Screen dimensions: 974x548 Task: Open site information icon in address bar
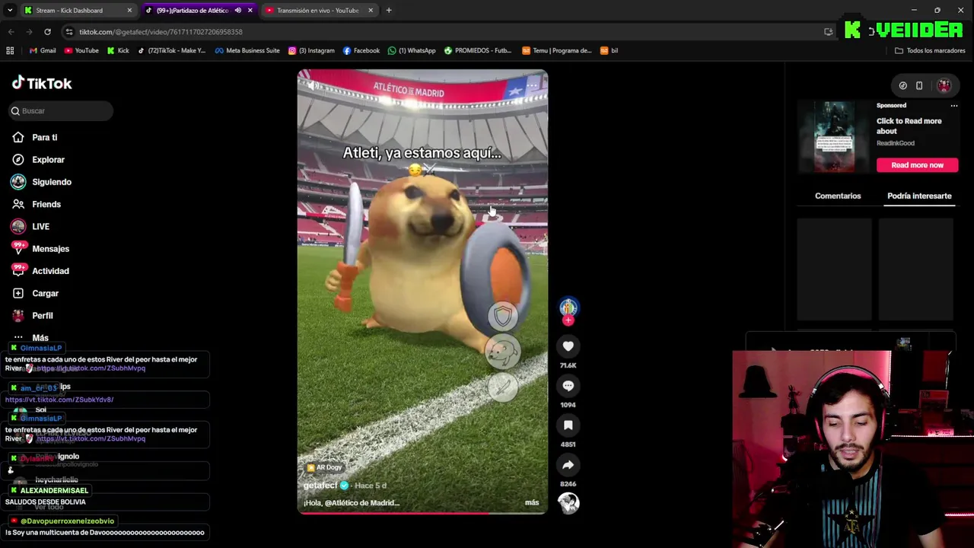click(69, 32)
